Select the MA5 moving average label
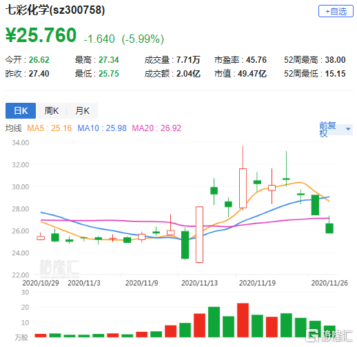The image size is (357, 347). point(50,128)
